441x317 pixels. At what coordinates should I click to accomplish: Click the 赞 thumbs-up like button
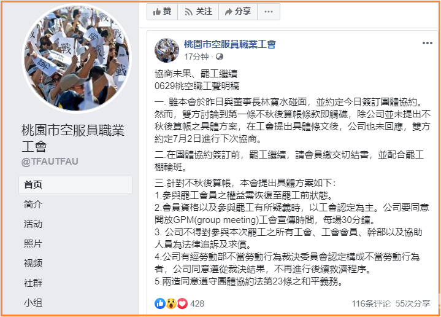click(x=163, y=12)
